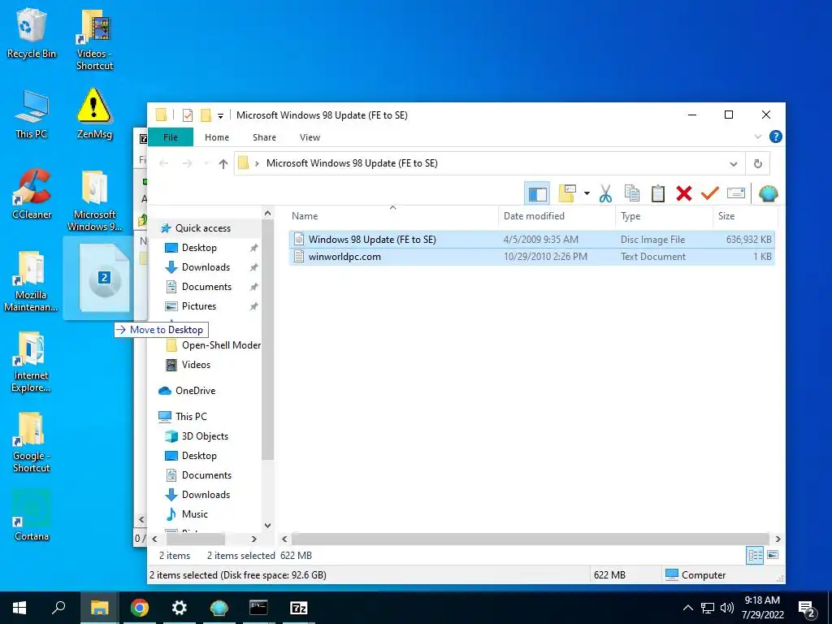Show hidden system tray icons
Screen dimensions: 832x624
click(x=687, y=608)
